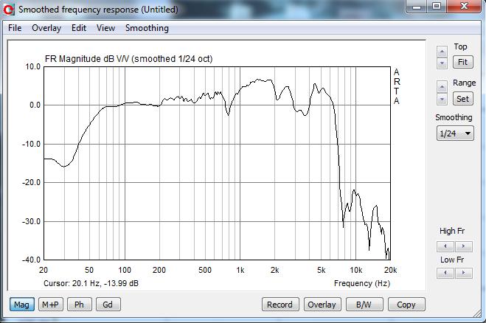This screenshot has width=486, height=323.
Task: Click the Top down arrow
Action: 442,63
